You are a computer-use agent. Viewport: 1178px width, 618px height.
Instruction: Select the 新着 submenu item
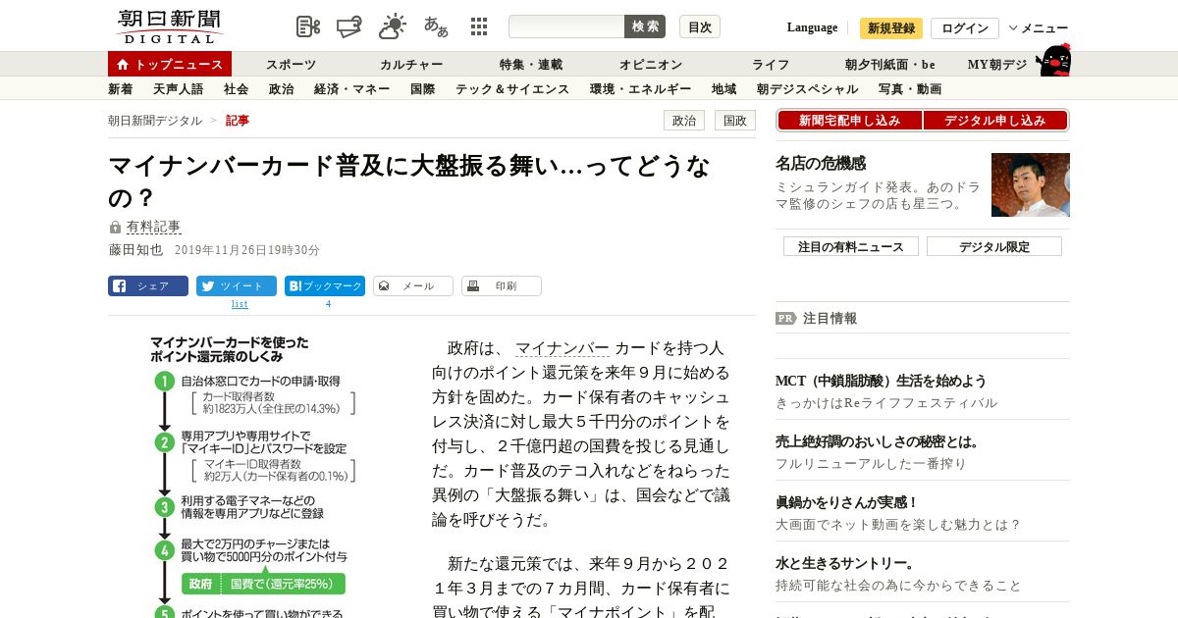pos(121,89)
